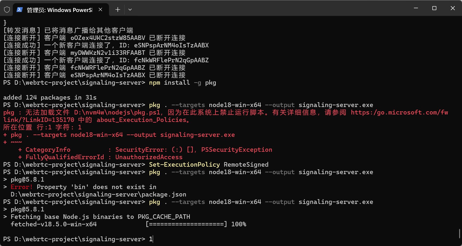
Task: Click the shield icon in the title bar
Action: 7,9
